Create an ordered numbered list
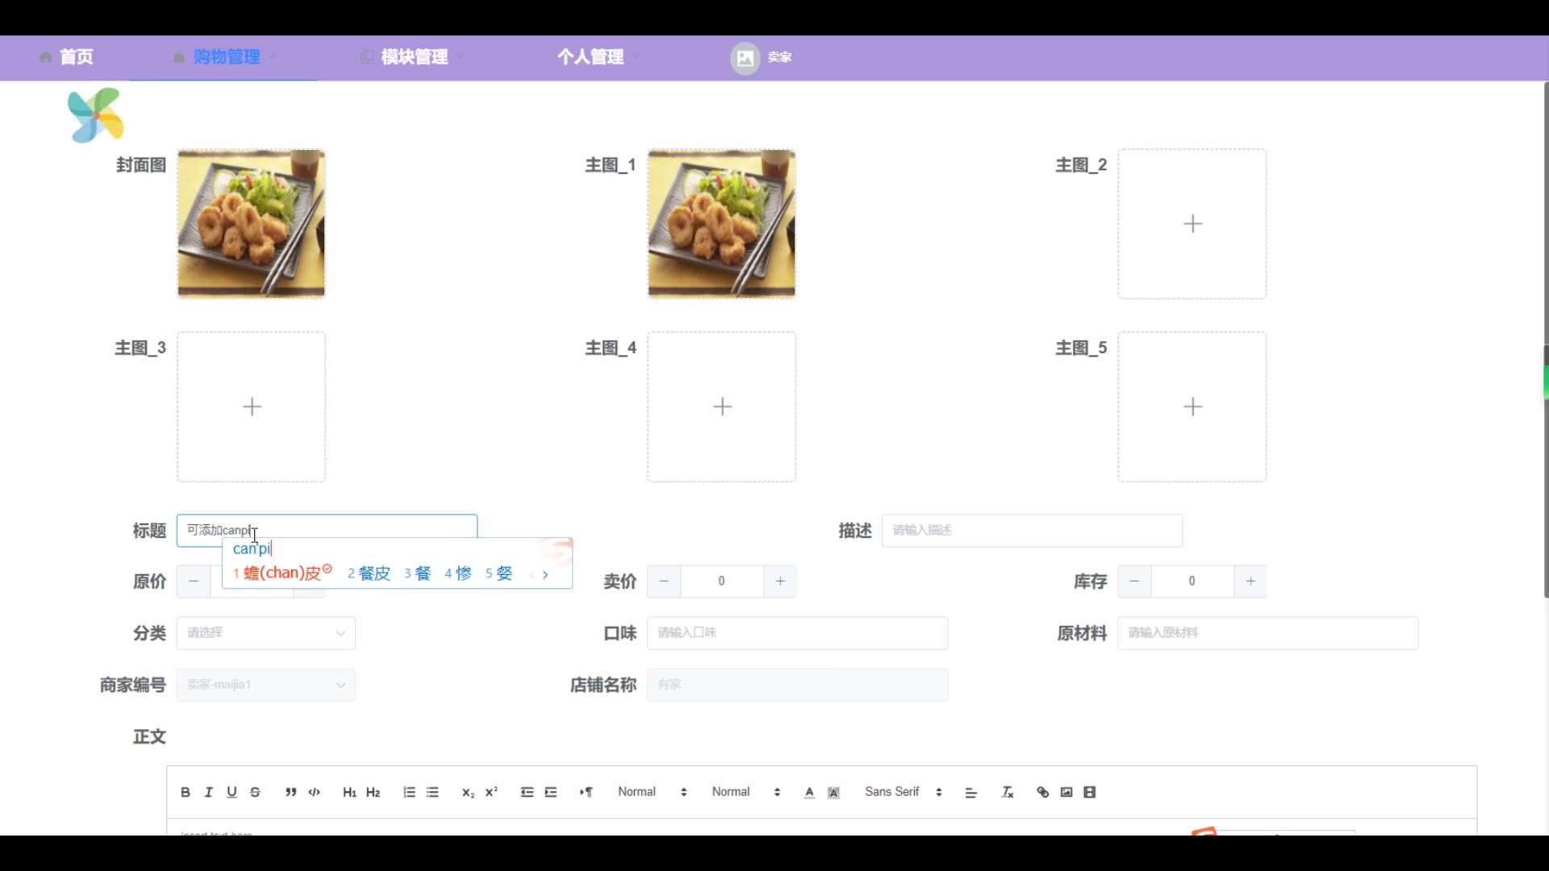The width and height of the screenshot is (1549, 871). click(409, 793)
